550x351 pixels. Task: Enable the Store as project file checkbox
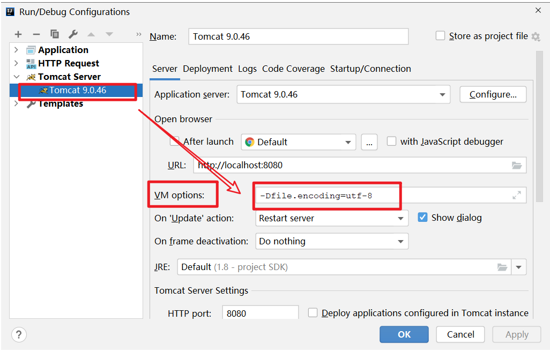(441, 36)
